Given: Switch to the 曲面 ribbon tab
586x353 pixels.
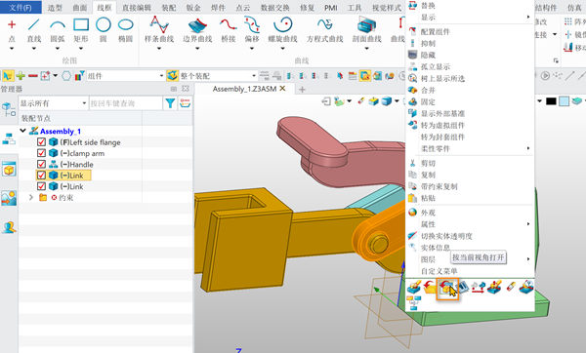Looking at the screenshot, I should [80, 8].
